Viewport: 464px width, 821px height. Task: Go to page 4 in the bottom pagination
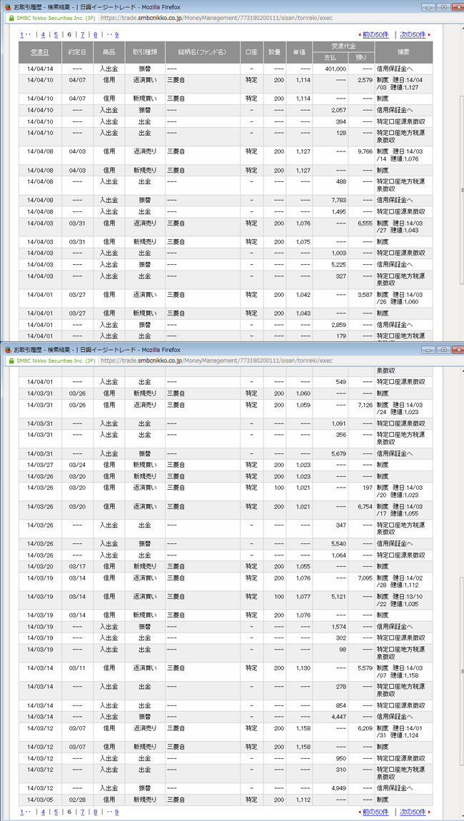(x=43, y=812)
